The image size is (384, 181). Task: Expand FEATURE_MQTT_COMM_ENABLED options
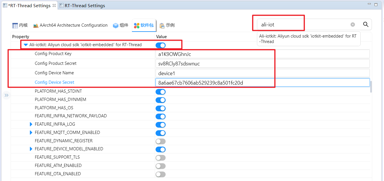click(x=31, y=133)
